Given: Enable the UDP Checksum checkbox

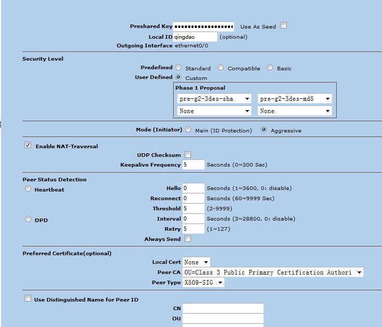Looking at the screenshot, I should coord(187,154).
